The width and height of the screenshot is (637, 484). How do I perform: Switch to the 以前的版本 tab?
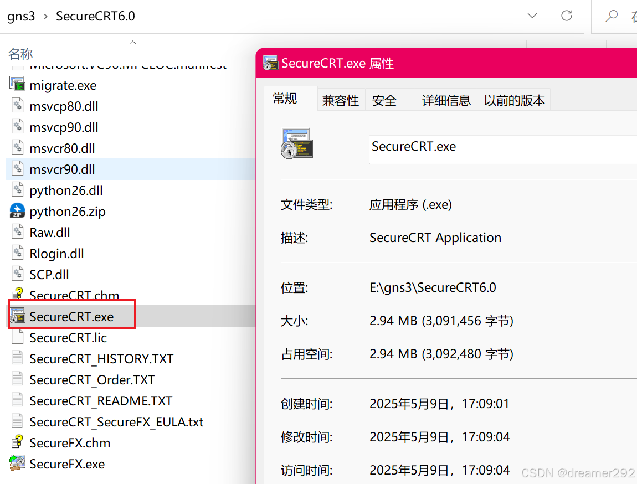pyautogui.click(x=515, y=100)
